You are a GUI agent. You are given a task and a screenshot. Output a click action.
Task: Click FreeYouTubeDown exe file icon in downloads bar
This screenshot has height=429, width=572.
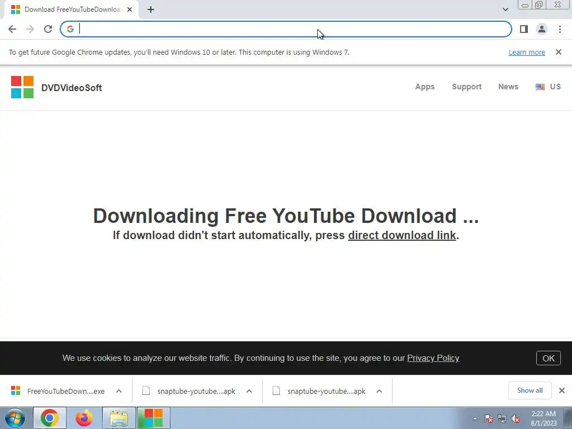click(16, 390)
